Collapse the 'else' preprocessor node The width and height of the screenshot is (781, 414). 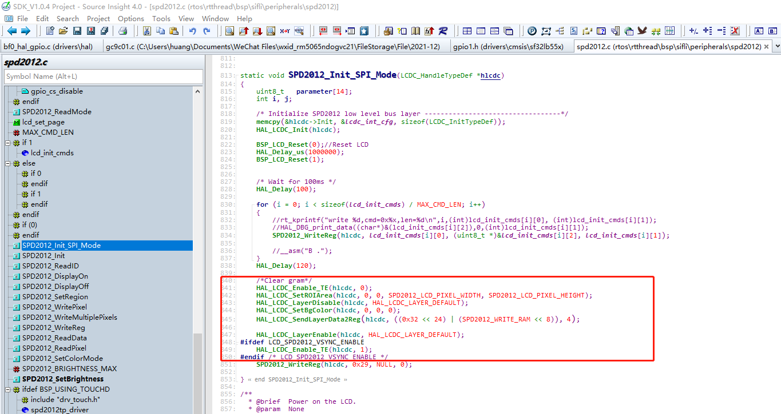click(7, 163)
